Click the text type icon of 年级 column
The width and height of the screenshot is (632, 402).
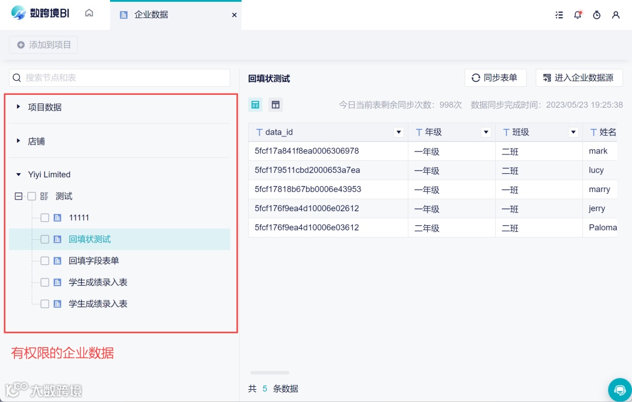click(419, 132)
